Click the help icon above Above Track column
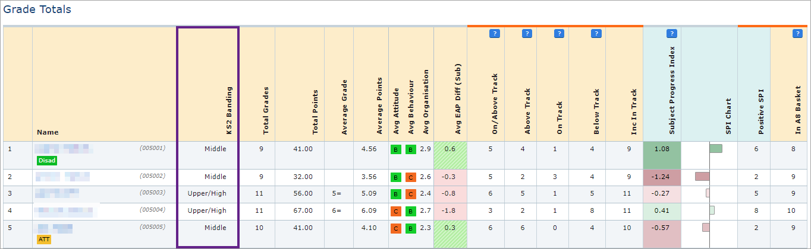 pos(526,34)
